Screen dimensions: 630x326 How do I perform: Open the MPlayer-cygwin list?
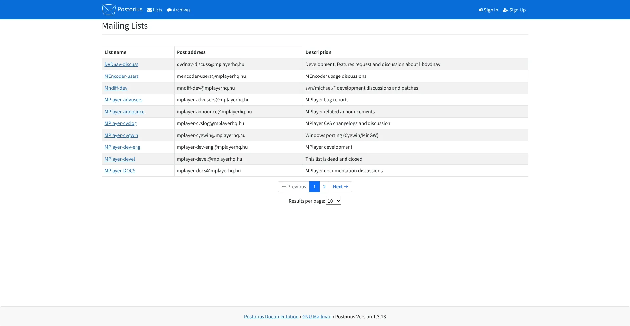[121, 135]
